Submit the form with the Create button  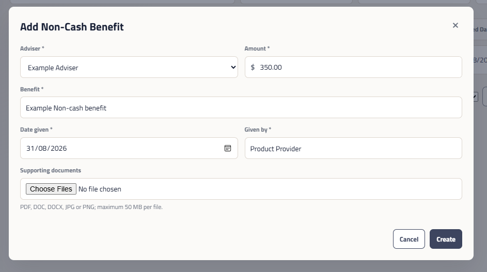point(446,239)
